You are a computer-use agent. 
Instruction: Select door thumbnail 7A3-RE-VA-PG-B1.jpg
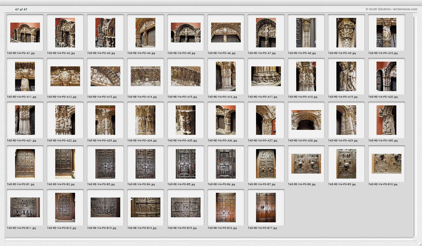click(25, 164)
